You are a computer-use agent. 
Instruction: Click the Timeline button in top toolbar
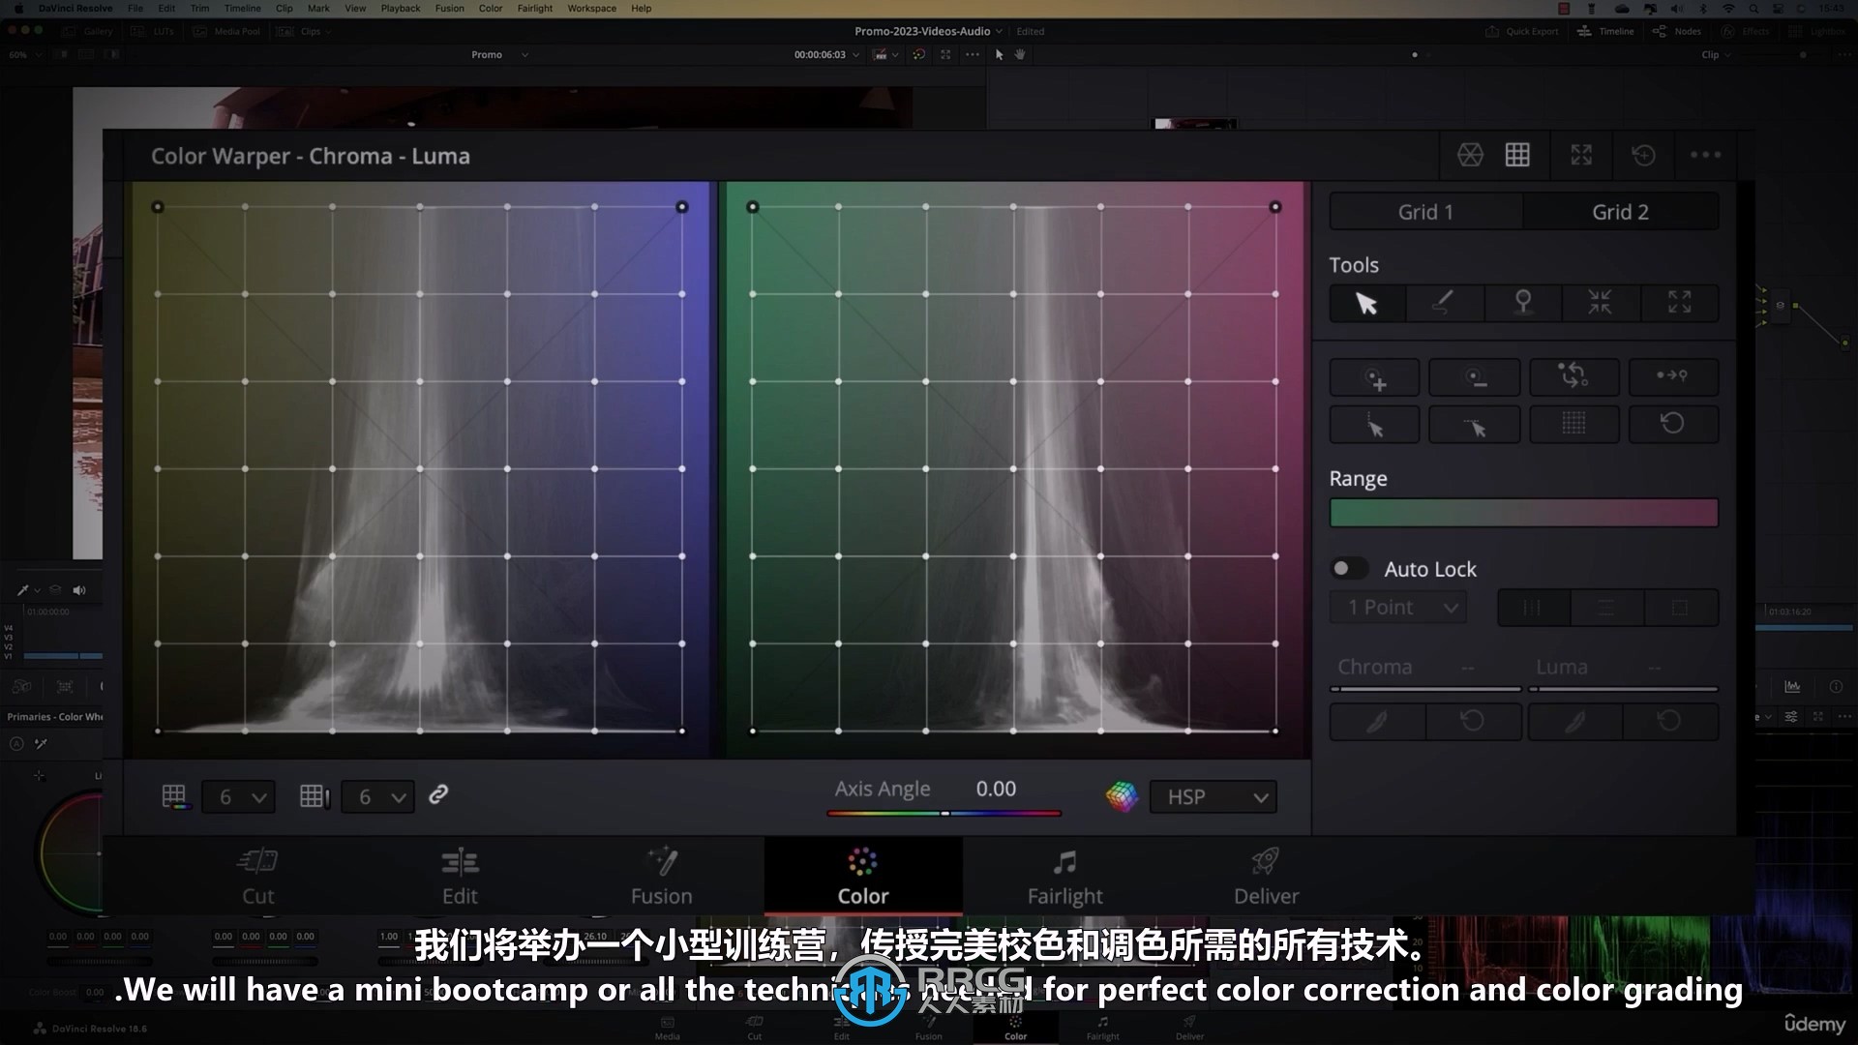[1605, 31]
